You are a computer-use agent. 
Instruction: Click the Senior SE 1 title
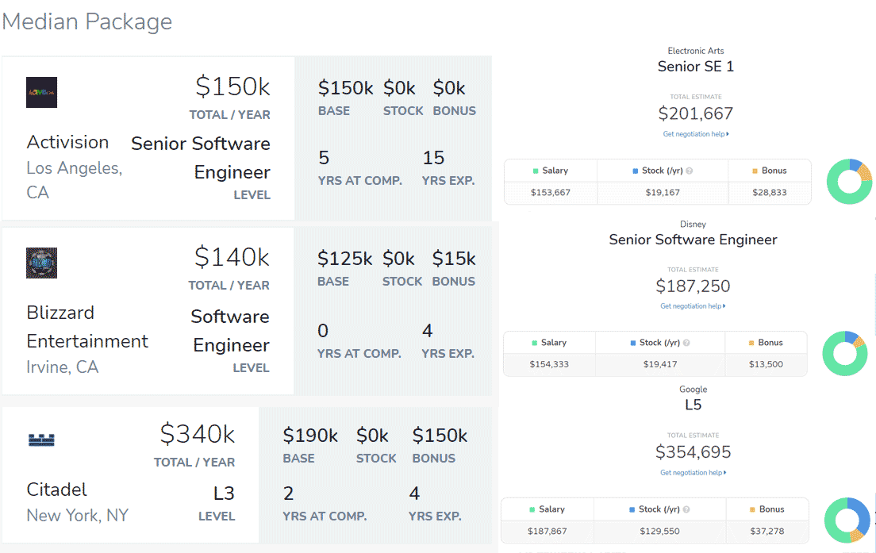point(696,67)
